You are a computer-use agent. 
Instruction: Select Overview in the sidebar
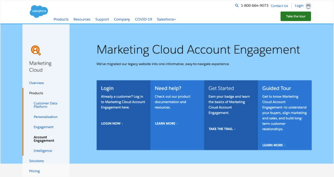coord(37,83)
